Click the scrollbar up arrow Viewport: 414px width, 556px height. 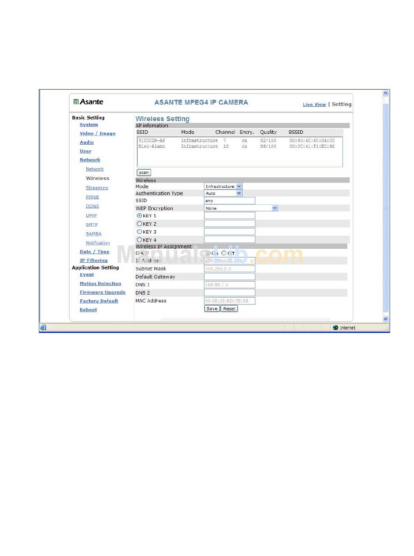385,93
